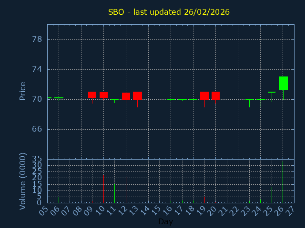Screen dimensions: 305x228
Task: Click the red candlestick on day 13
Action: pos(137,95)
